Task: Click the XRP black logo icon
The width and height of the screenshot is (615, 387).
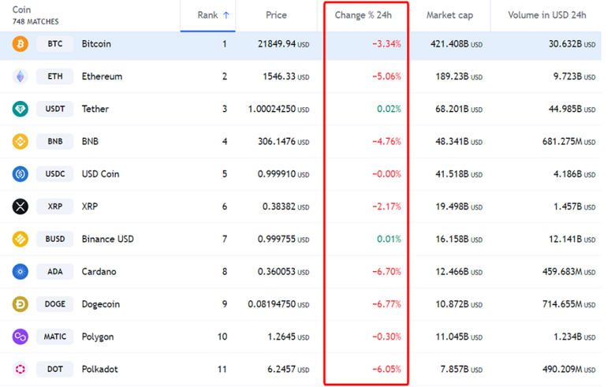Action: (x=20, y=207)
